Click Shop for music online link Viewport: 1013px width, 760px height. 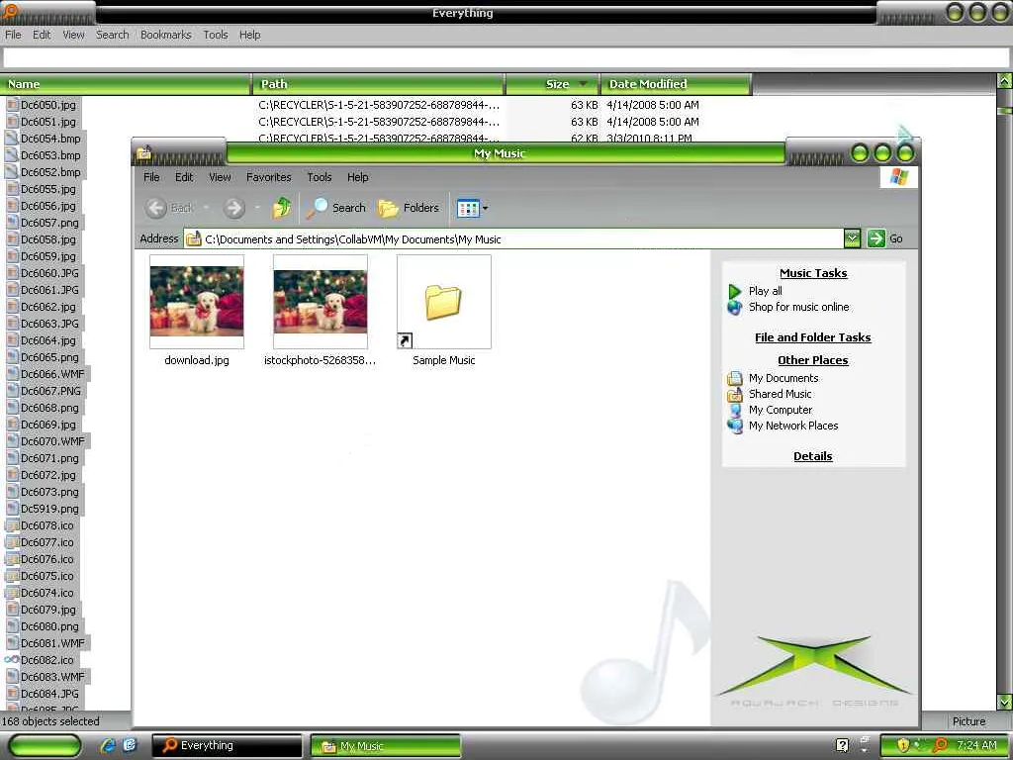pyautogui.click(x=798, y=307)
